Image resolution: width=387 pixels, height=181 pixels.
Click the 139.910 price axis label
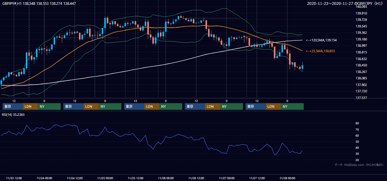[361, 13]
